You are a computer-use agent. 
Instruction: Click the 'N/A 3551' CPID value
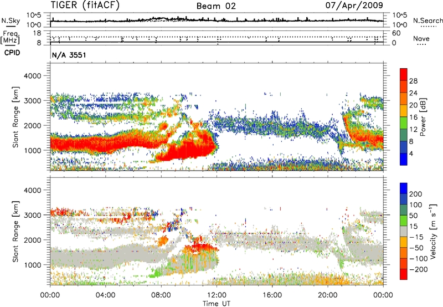click(x=69, y=55)
